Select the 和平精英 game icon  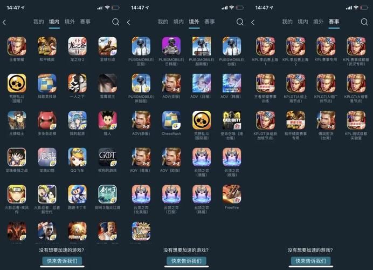pos(47,46)
